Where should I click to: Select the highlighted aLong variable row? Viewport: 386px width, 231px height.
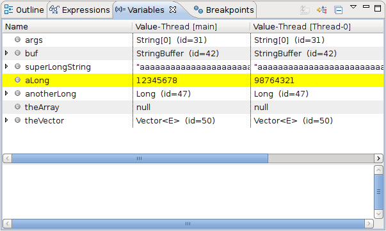(193, 80)
